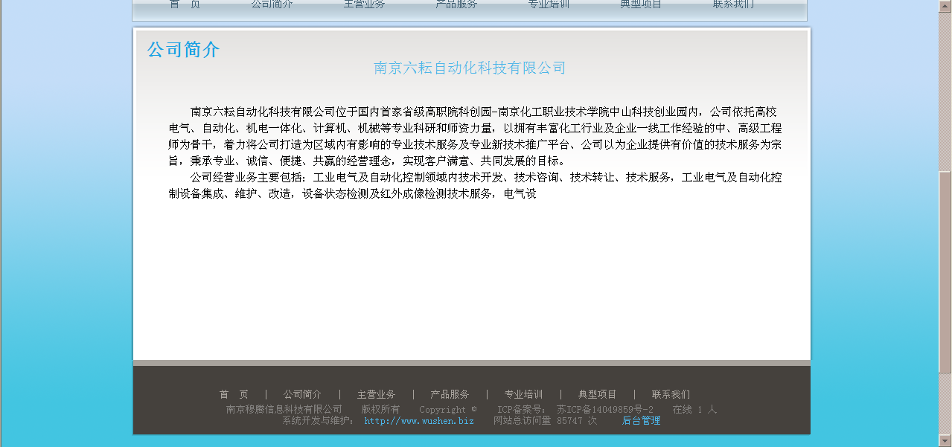Go to 产品服务 via footer link
Viewport: 952px width, 447px height.
tap(450, 394)
